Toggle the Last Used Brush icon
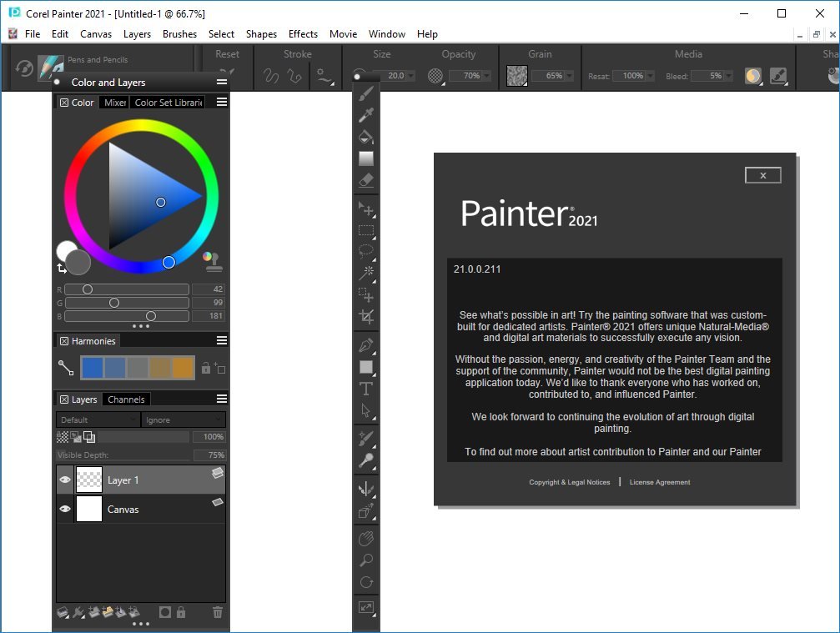840x633 pixels. [x=24, y=68]
